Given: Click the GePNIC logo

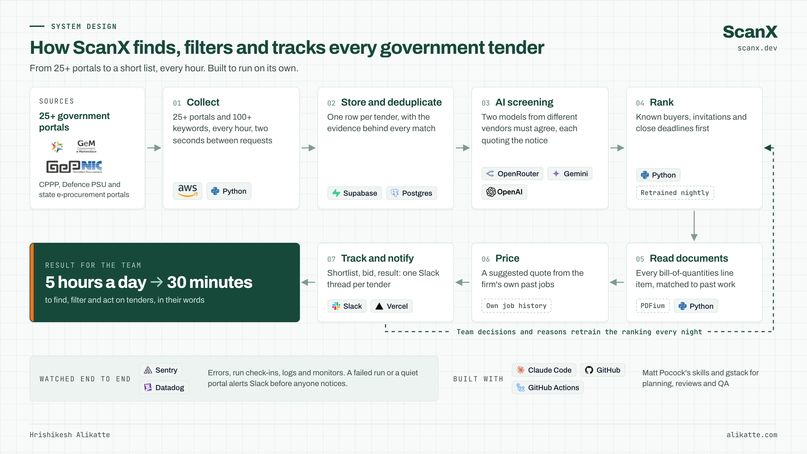Looking at the screenshot, I should (74, 166).
